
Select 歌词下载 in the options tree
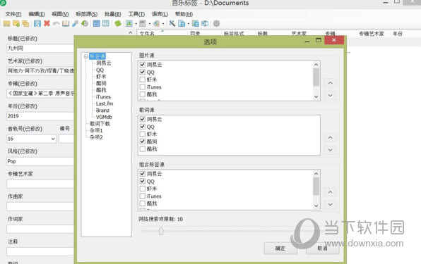click(x=100, y=124)
